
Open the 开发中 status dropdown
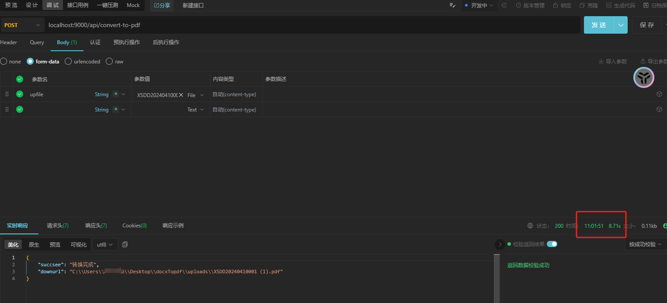(x=479, y=6)
